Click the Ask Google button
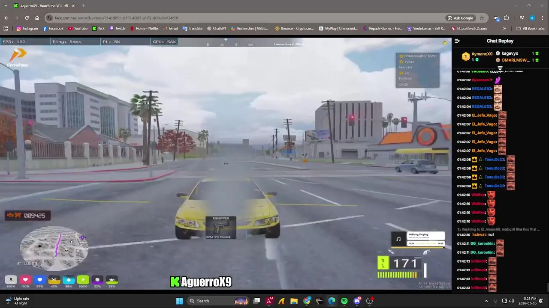Image resolution: width=549 pixels, height=308 pixels. (x=461, y=18)
